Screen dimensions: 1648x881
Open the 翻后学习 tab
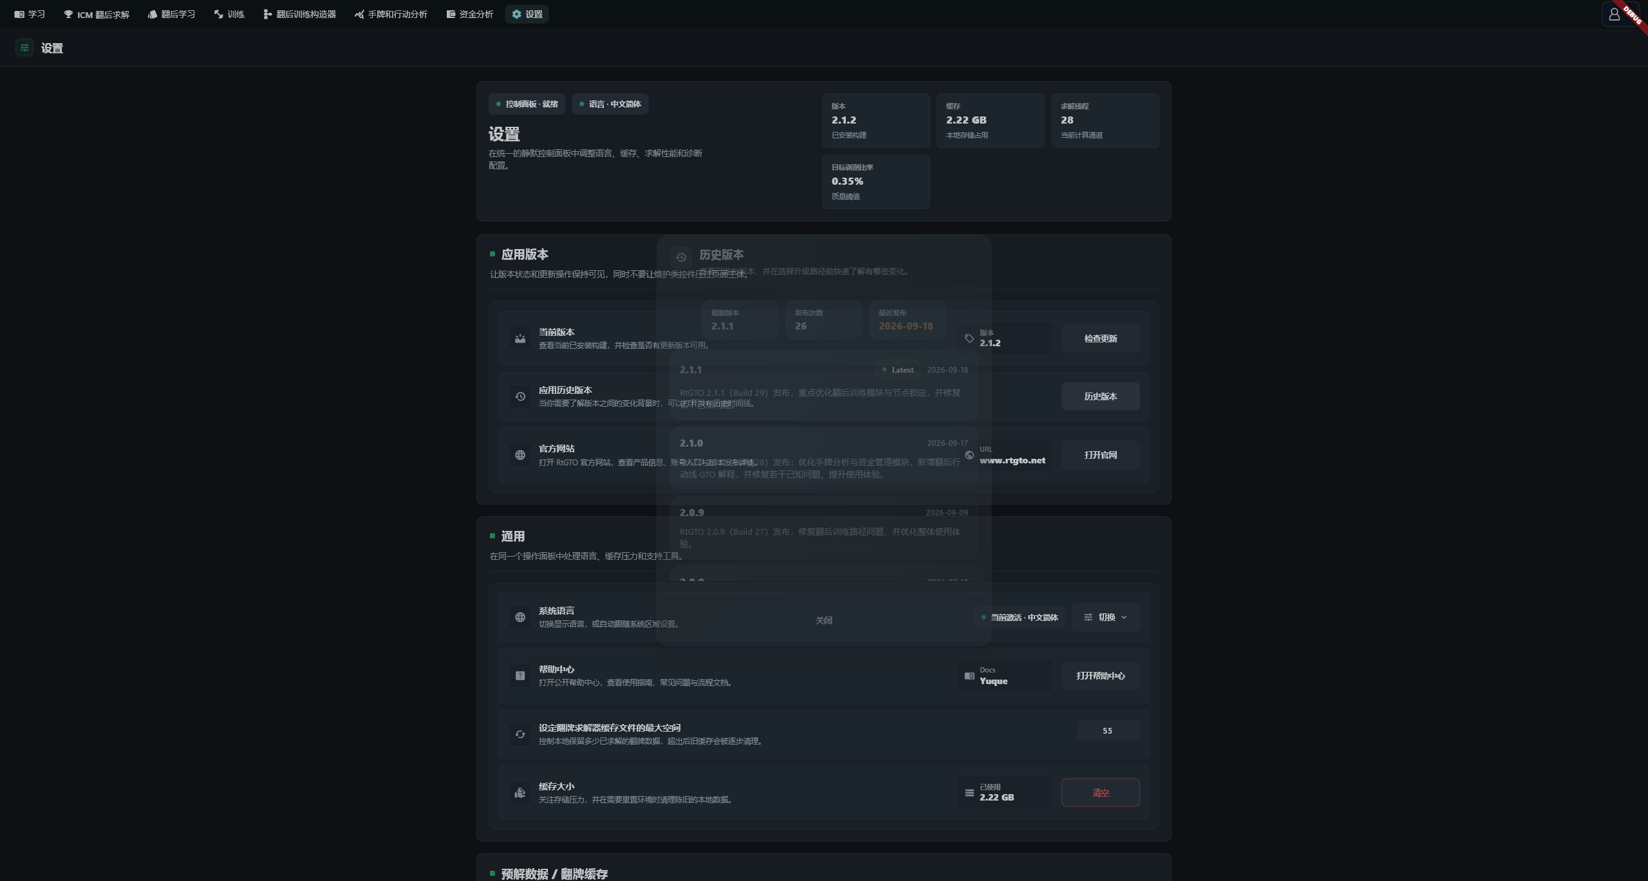[x=171, y=14]
